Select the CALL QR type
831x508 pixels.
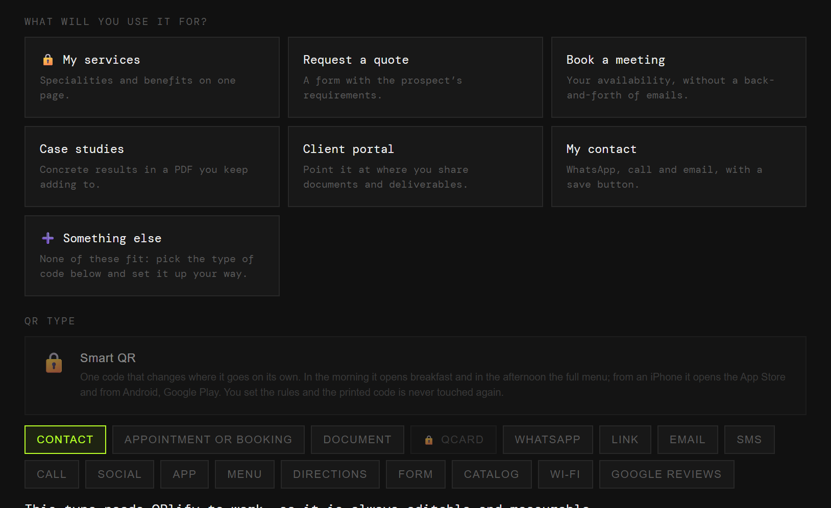tap(52, 474)
